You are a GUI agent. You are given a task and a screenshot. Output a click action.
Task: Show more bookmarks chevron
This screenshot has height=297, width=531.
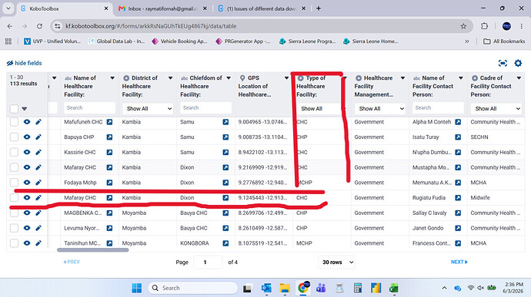click(x=467, y=41)
